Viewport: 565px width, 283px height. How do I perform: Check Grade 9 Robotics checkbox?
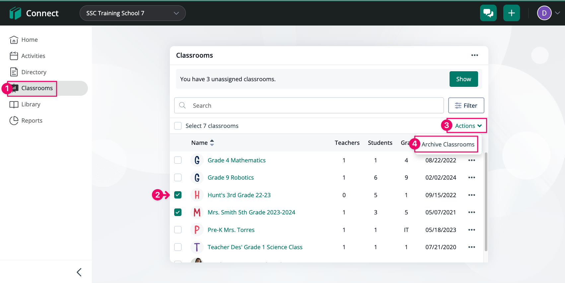[x=178, y=177]
